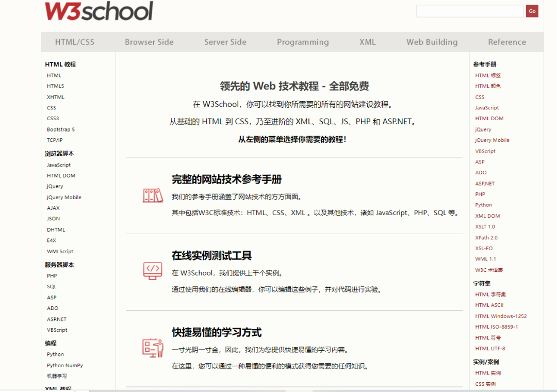Open Bootstrap 5 tutorial link
This screenshot has width=557, height=392.
click(x=61, y=129)
